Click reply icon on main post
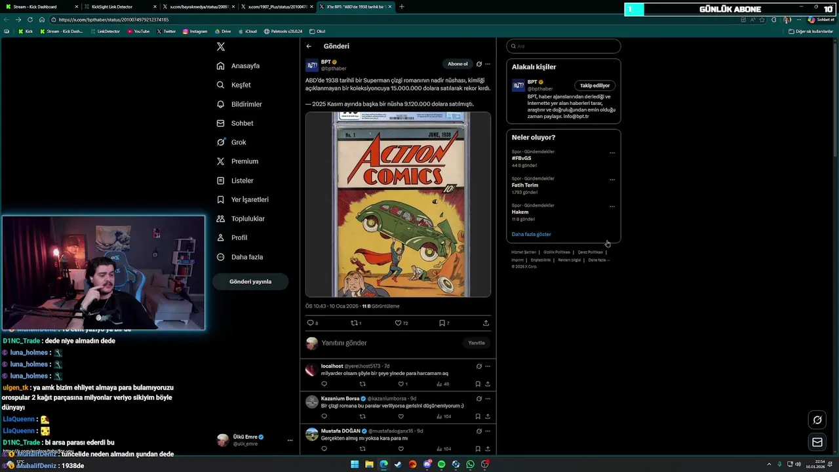The image size is (839, 472). [311, 323]
